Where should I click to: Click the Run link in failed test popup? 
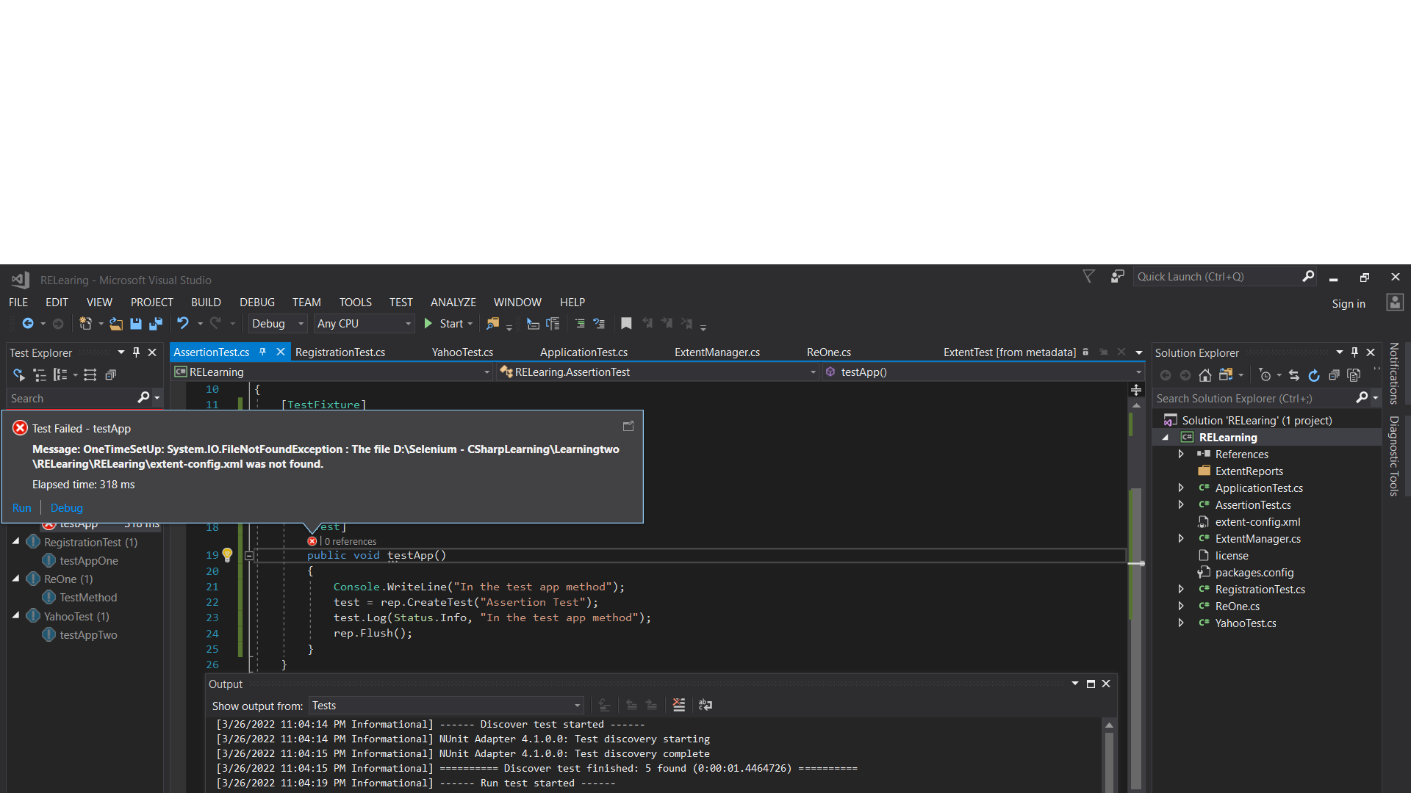click(x=22, y=508)
